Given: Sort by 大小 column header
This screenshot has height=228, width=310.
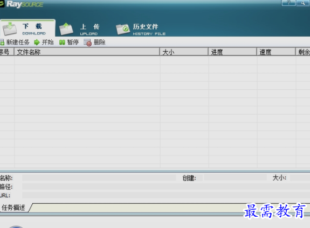Looking at the screenshot, I should pyautogui.click(x=184, y=52).
